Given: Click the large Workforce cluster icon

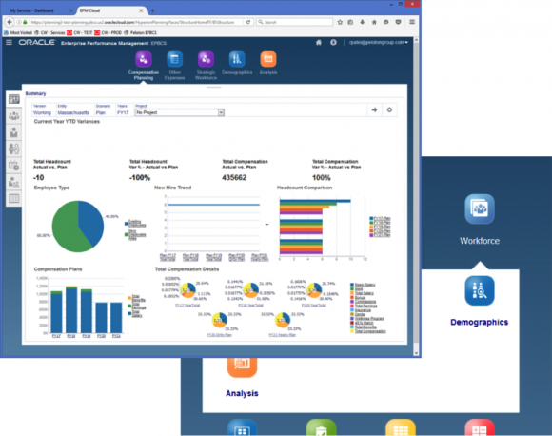Looking at the screenshot, I should [480, 208].
